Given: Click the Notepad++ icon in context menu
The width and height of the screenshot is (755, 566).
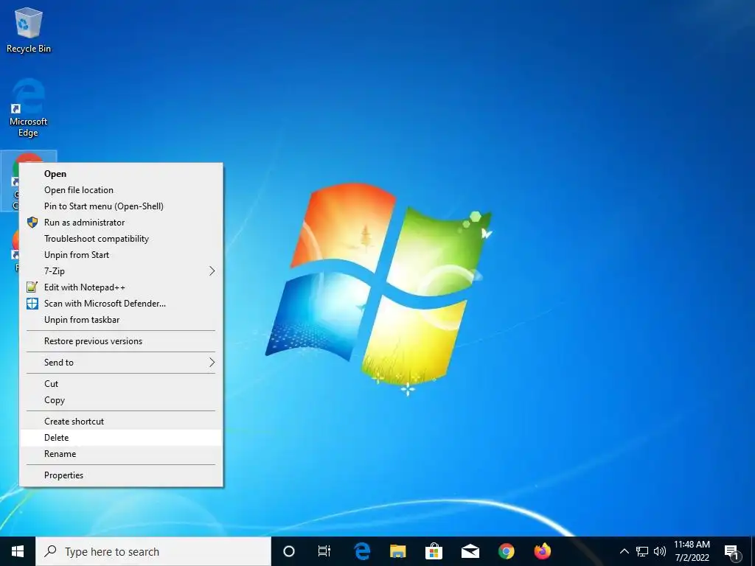Looking at the screenshot, I should (32, 287).
